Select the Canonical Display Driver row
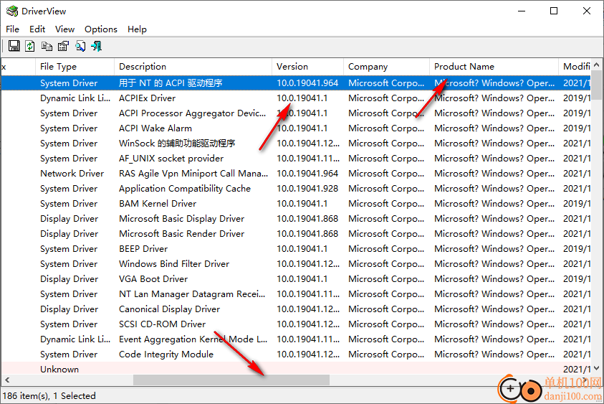 [296, 309]
